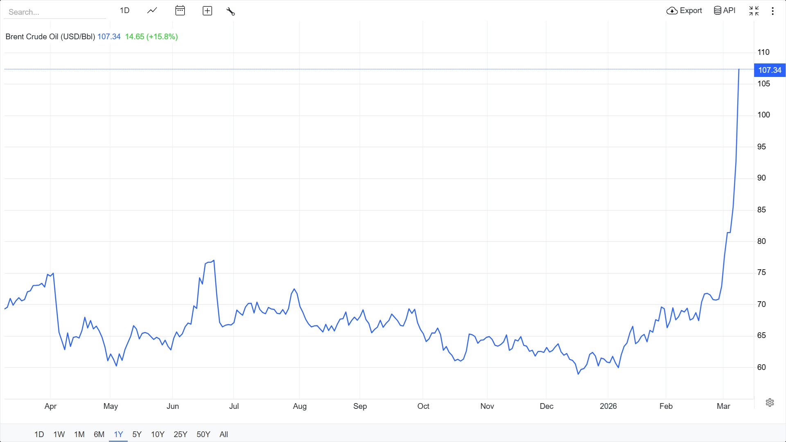Select the 5Y time range
Viewport: 786px width, 442px height.
pos(137,434)
